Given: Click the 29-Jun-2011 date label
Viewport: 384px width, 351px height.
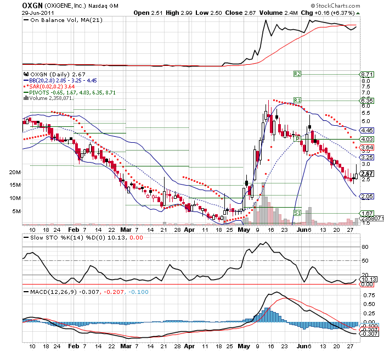Looking at the screenshot, I should (38, 13).
